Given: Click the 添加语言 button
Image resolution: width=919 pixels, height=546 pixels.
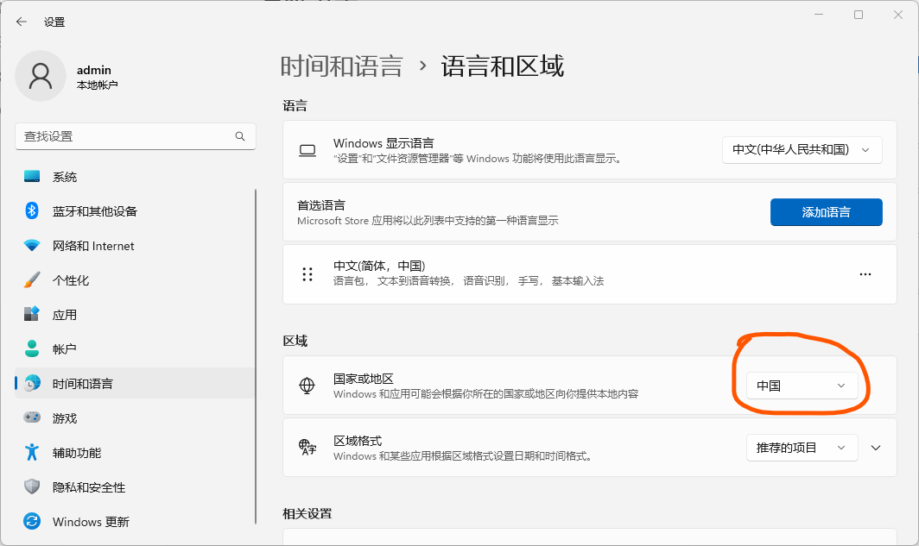Looking at the screenshot, I should [826, 212].
